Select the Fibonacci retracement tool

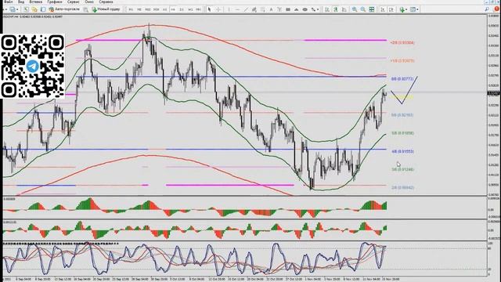click(263, 9)
